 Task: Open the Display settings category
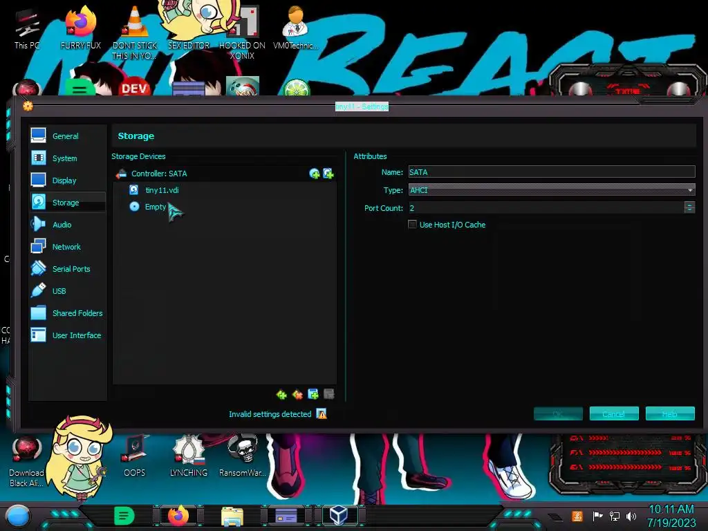point(67,180)
